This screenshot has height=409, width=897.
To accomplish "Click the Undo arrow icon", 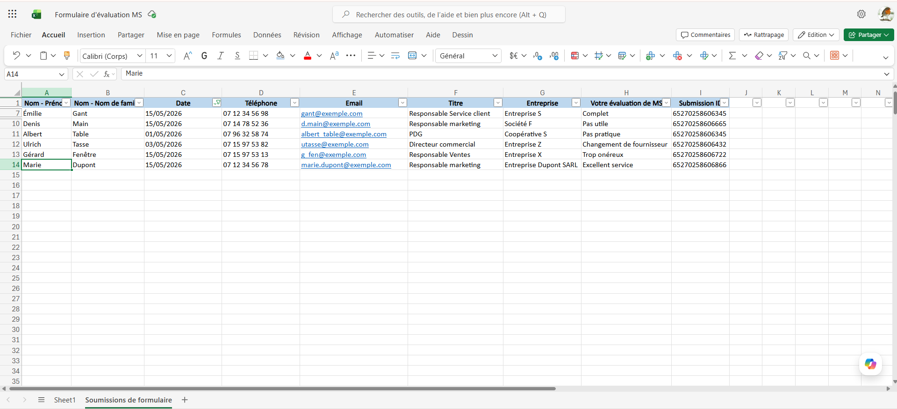I will [16, 56].
